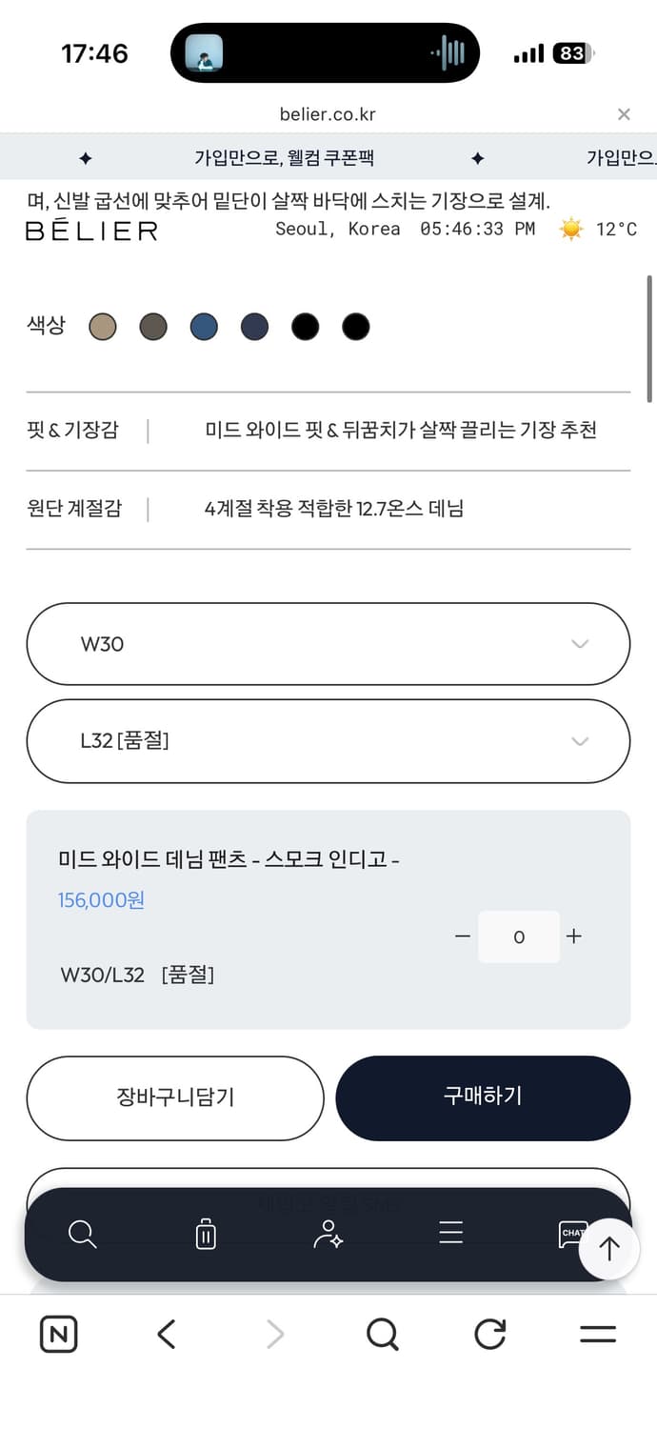This screenshot has width=657, height=1429.
Task: Reload the page with the refresh icon
Action: pyautogui.click(x=489, y=1334)
